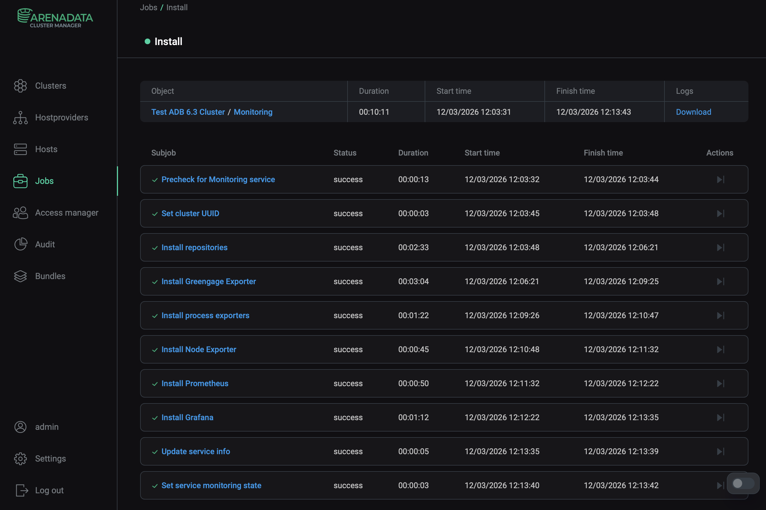Click the Hosts server icon
This screenshot has height=510, width=766.
(20, 149)
